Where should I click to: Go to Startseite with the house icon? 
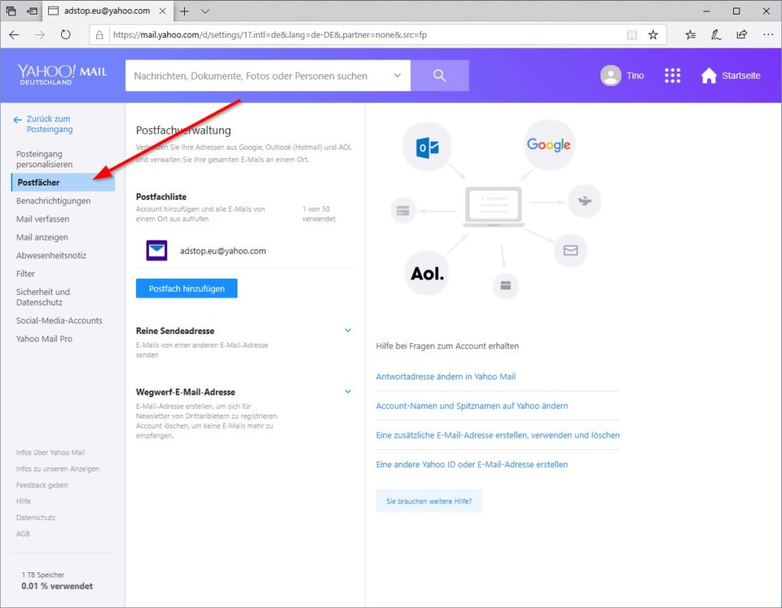click(x=709, y=76)
